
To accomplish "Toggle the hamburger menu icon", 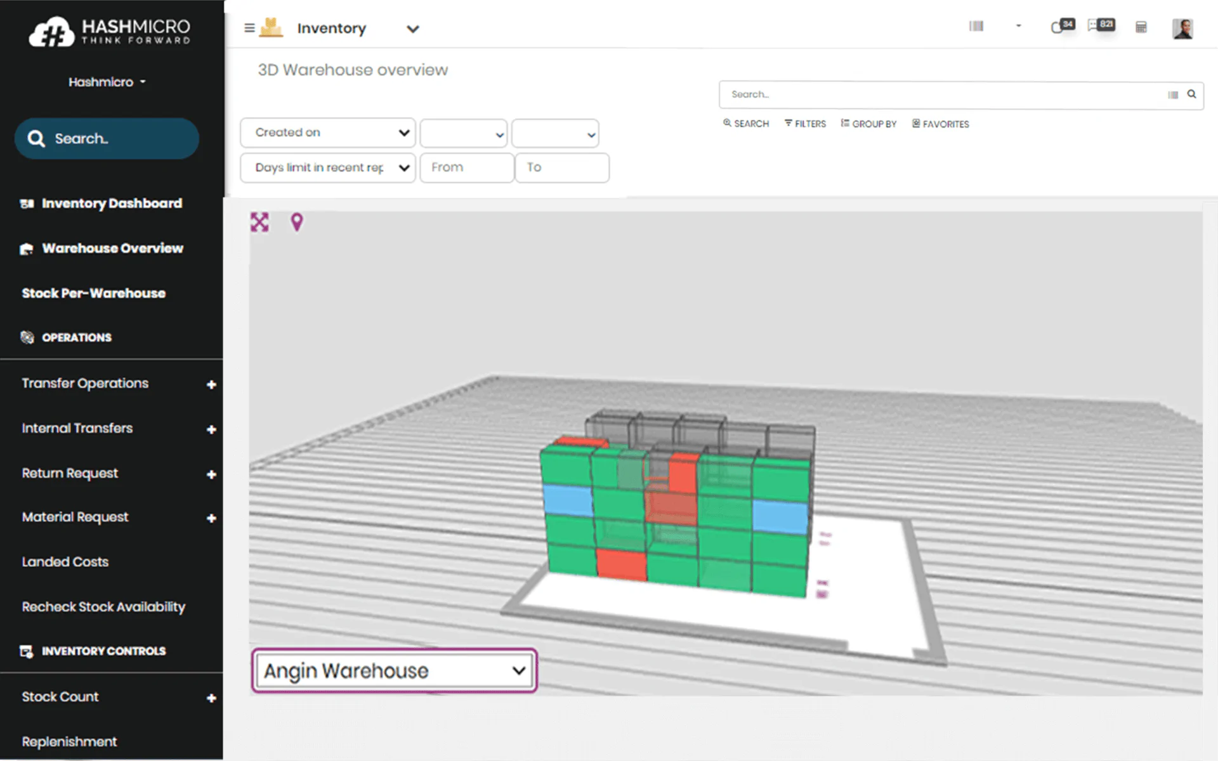I will (x=249, y=28).
